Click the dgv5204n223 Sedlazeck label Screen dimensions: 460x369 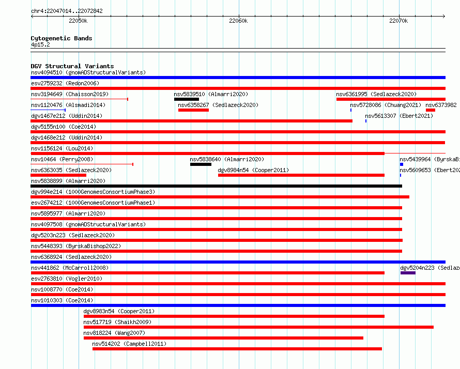430,268
